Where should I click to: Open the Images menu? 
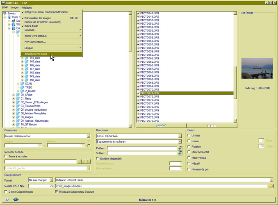coord(15,7)
